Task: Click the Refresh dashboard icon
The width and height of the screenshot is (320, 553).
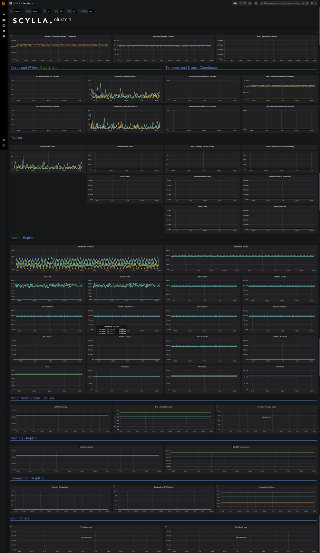Action: pyautogui.click(x=312, y=3)
